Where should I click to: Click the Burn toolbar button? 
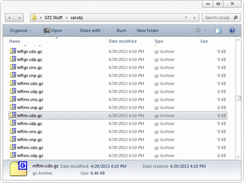[x=121, y=30]
